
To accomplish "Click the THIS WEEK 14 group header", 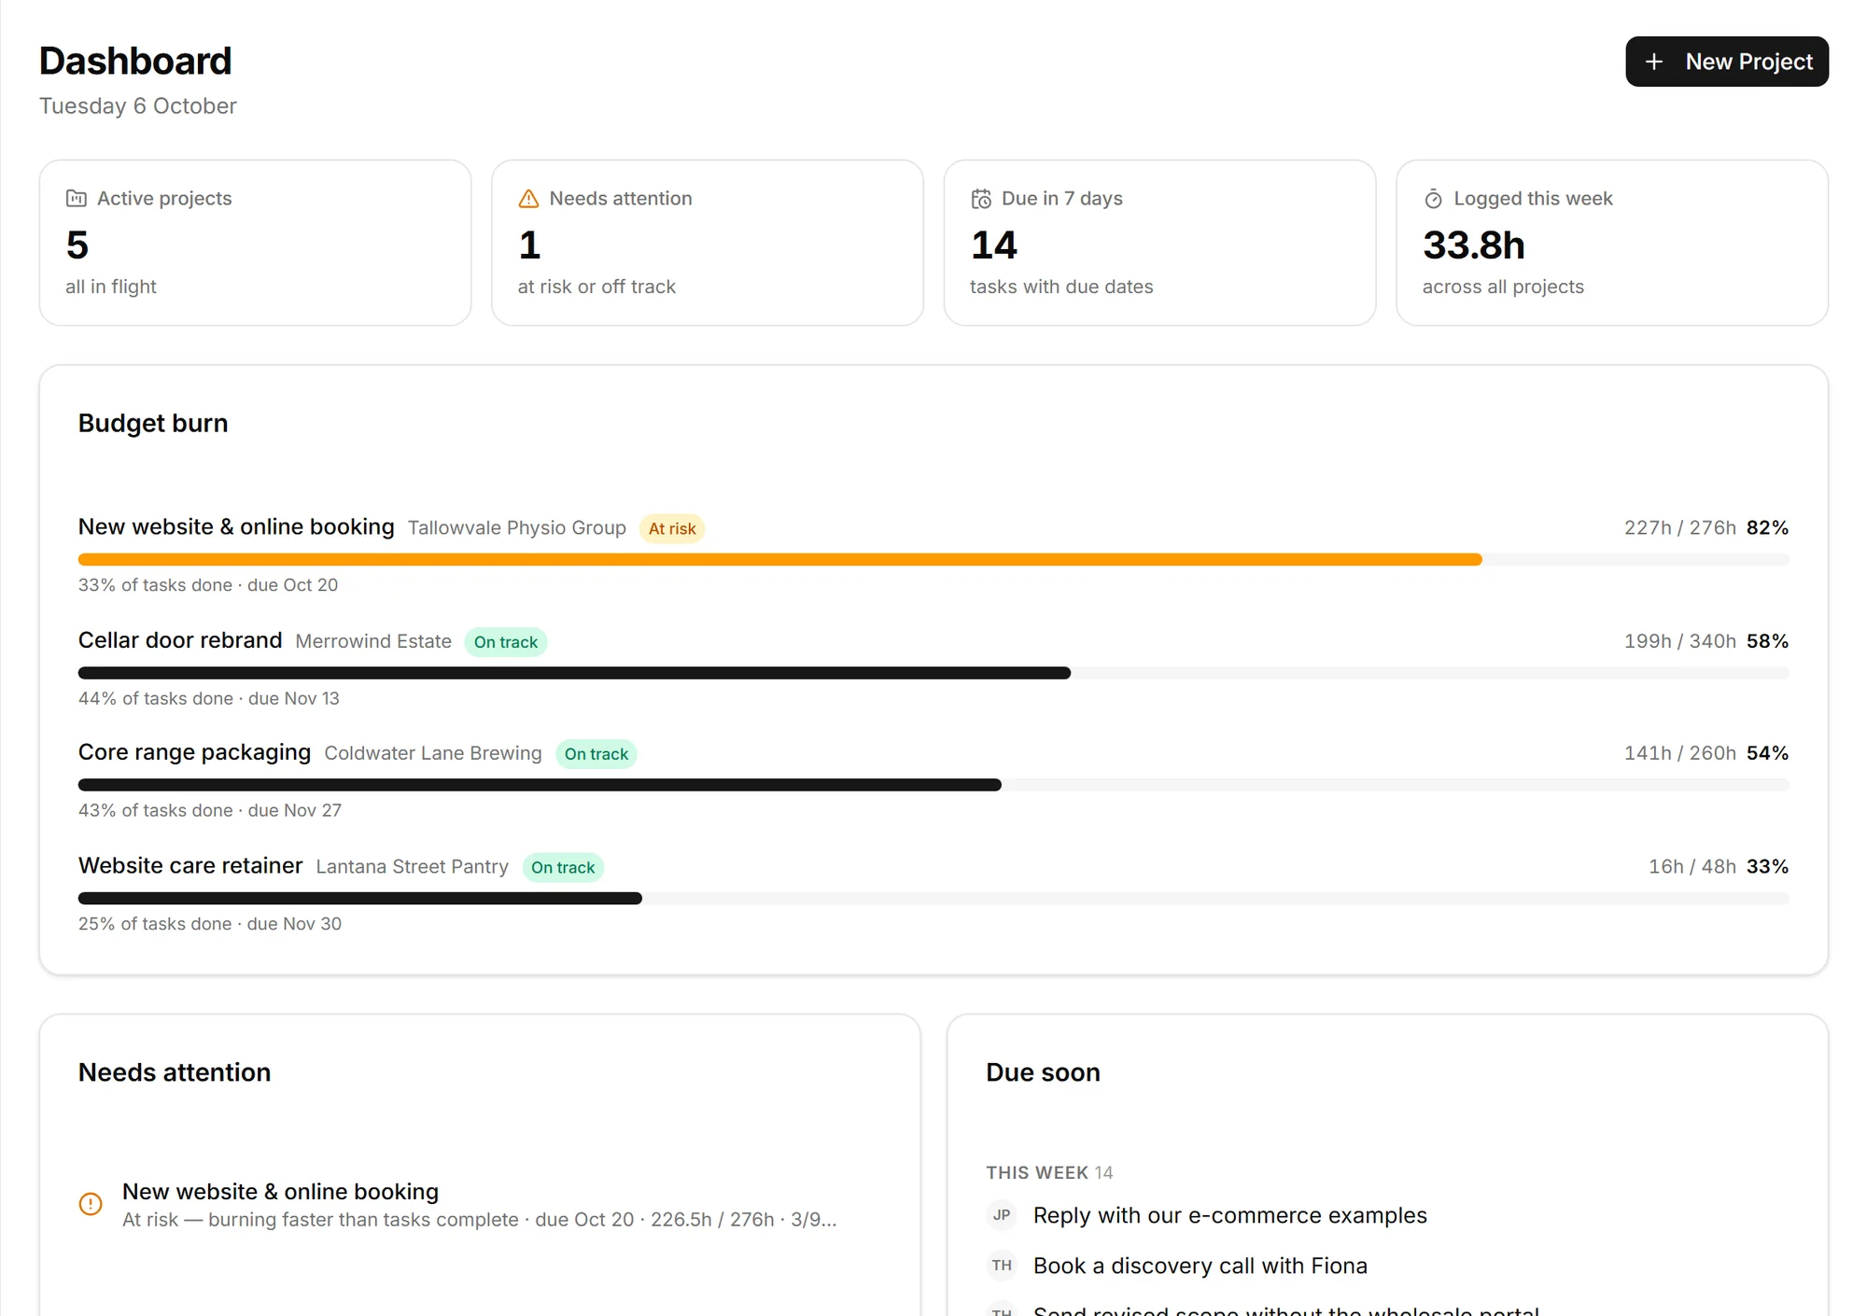I will (x=1049, y=1172).
